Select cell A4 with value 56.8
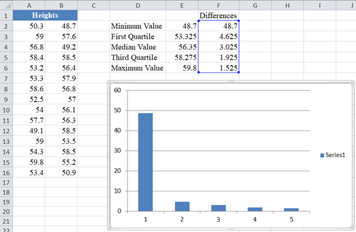This screenshot has width=356, height=232. [29, 47]
